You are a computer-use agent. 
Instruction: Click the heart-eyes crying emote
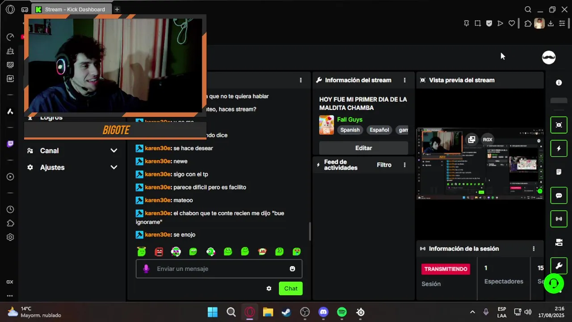point(297,252)
